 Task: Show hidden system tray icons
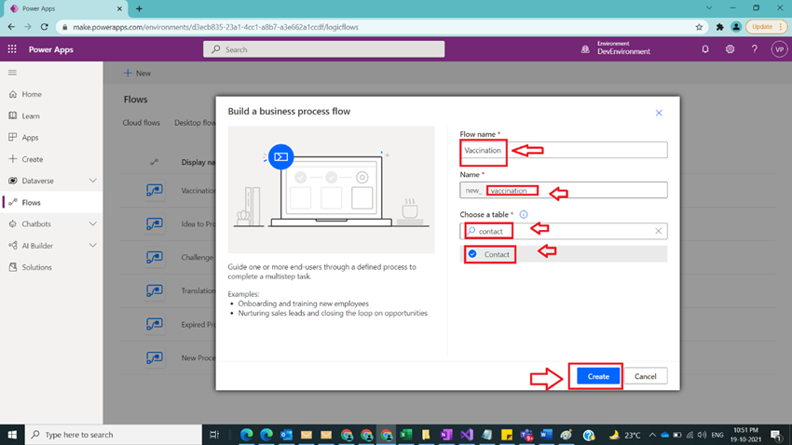(652, 435)
